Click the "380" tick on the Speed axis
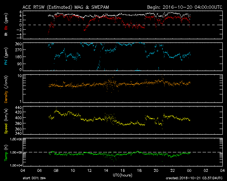227x181 pixels. (18, 123)
